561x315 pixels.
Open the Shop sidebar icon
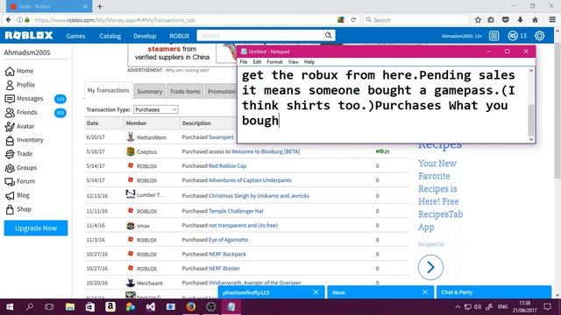click(10, 209)
